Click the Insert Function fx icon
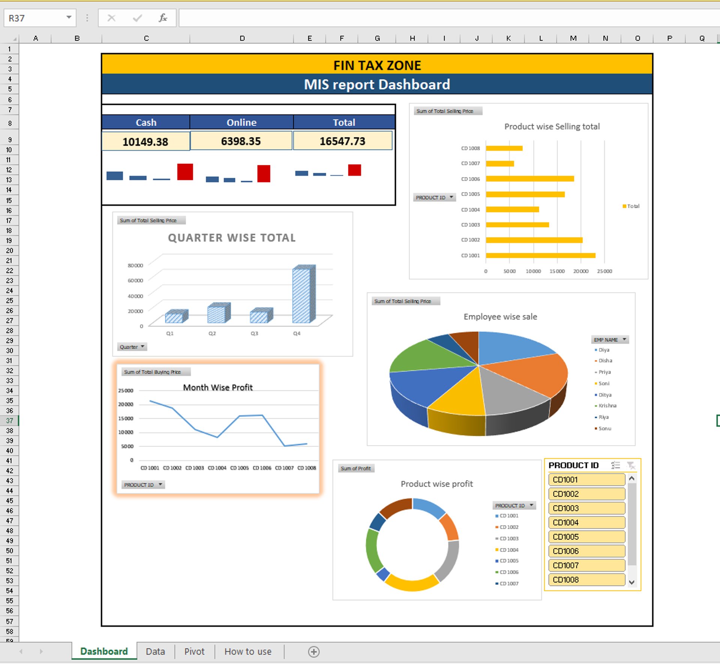 point(163,18)
